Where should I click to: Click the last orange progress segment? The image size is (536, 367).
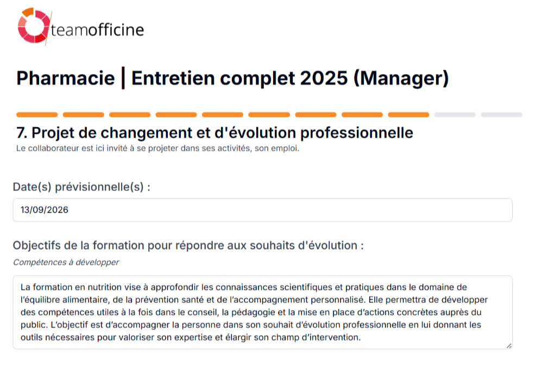(x=409, y=115)
